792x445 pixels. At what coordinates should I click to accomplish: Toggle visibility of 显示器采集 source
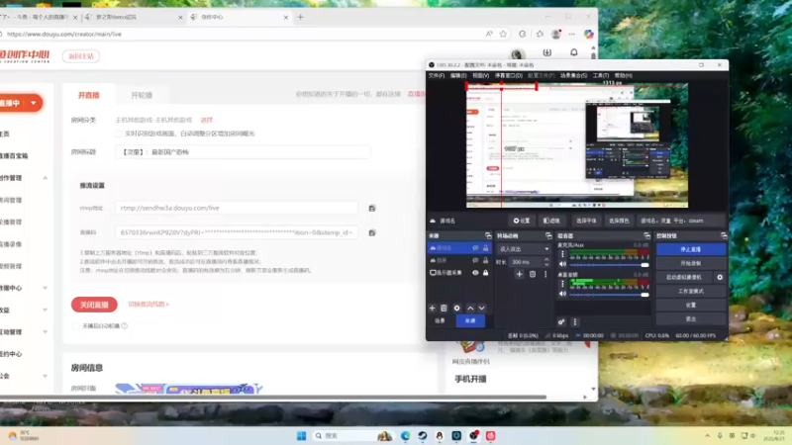[x=475, y=273]
